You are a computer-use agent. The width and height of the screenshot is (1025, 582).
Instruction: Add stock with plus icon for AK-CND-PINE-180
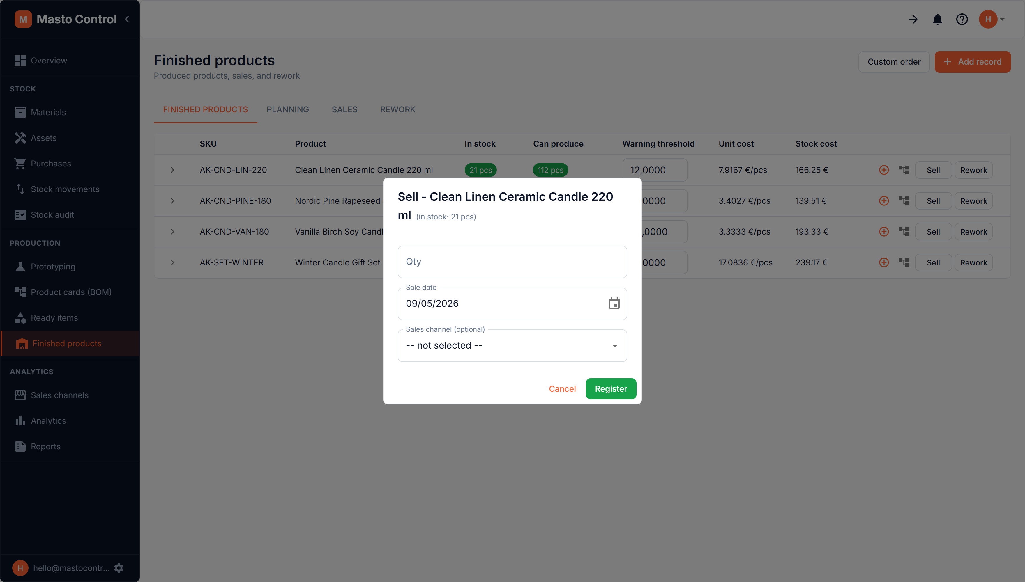tap(884, 201)
